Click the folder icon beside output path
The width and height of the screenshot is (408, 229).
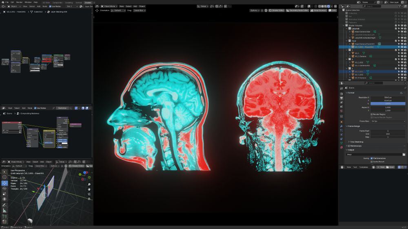404,154
